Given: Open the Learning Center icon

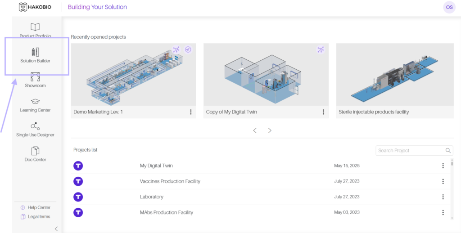Looking at the screenshot, I should 35,102.
